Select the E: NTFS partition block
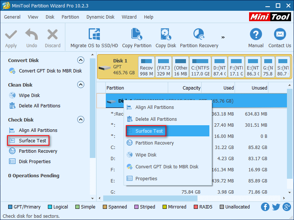The image size is (294, 220). (253, 67)
